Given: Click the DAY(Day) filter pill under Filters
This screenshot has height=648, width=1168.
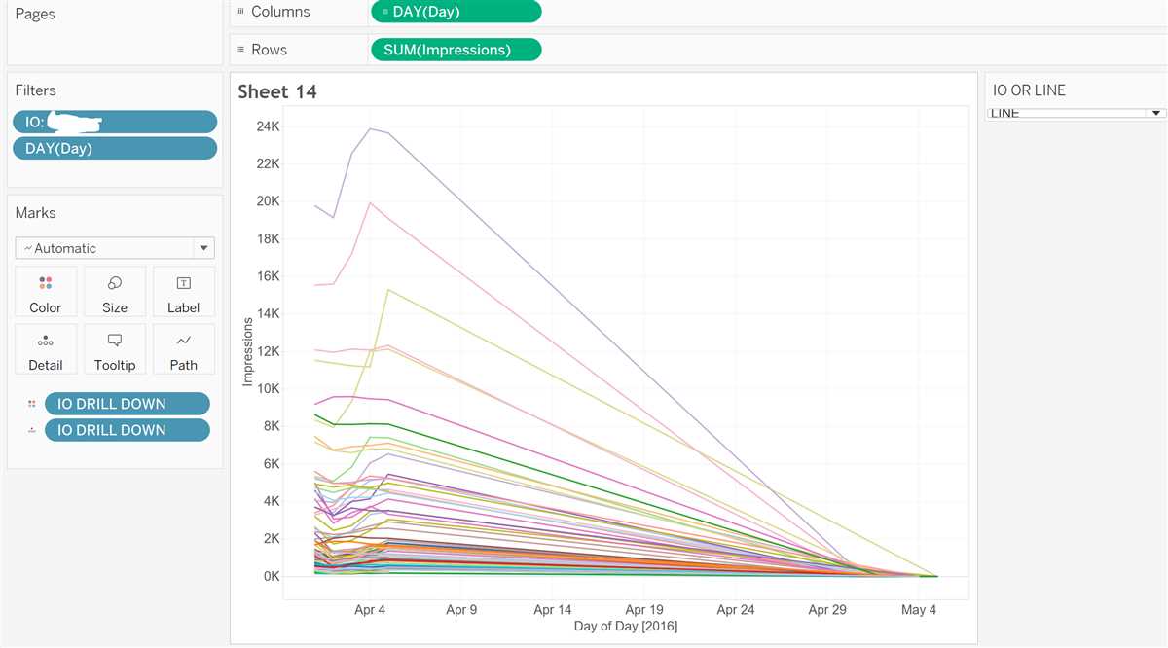Looking at the screenshot, I should 114,147.
